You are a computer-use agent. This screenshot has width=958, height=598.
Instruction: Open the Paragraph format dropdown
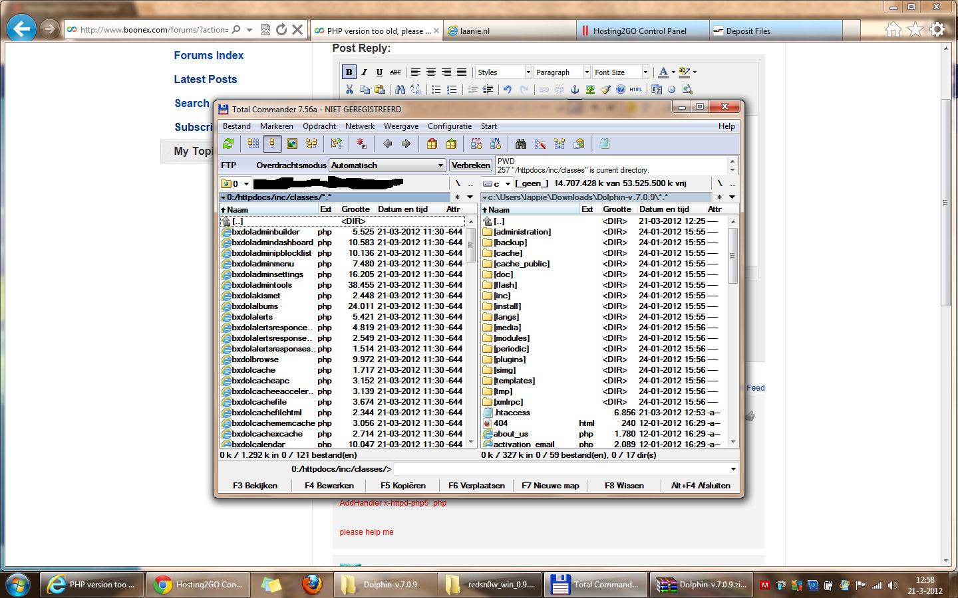pos(586,72)
